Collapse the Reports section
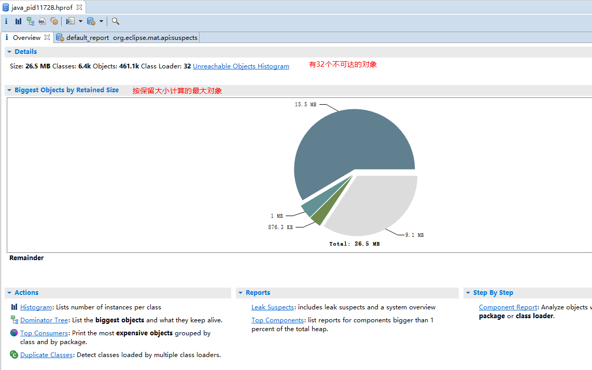Viewport: 592px width, 370px height. 241,293
